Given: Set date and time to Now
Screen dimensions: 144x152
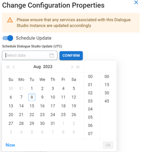Looking at the screenshot, I should pos(10,145).
